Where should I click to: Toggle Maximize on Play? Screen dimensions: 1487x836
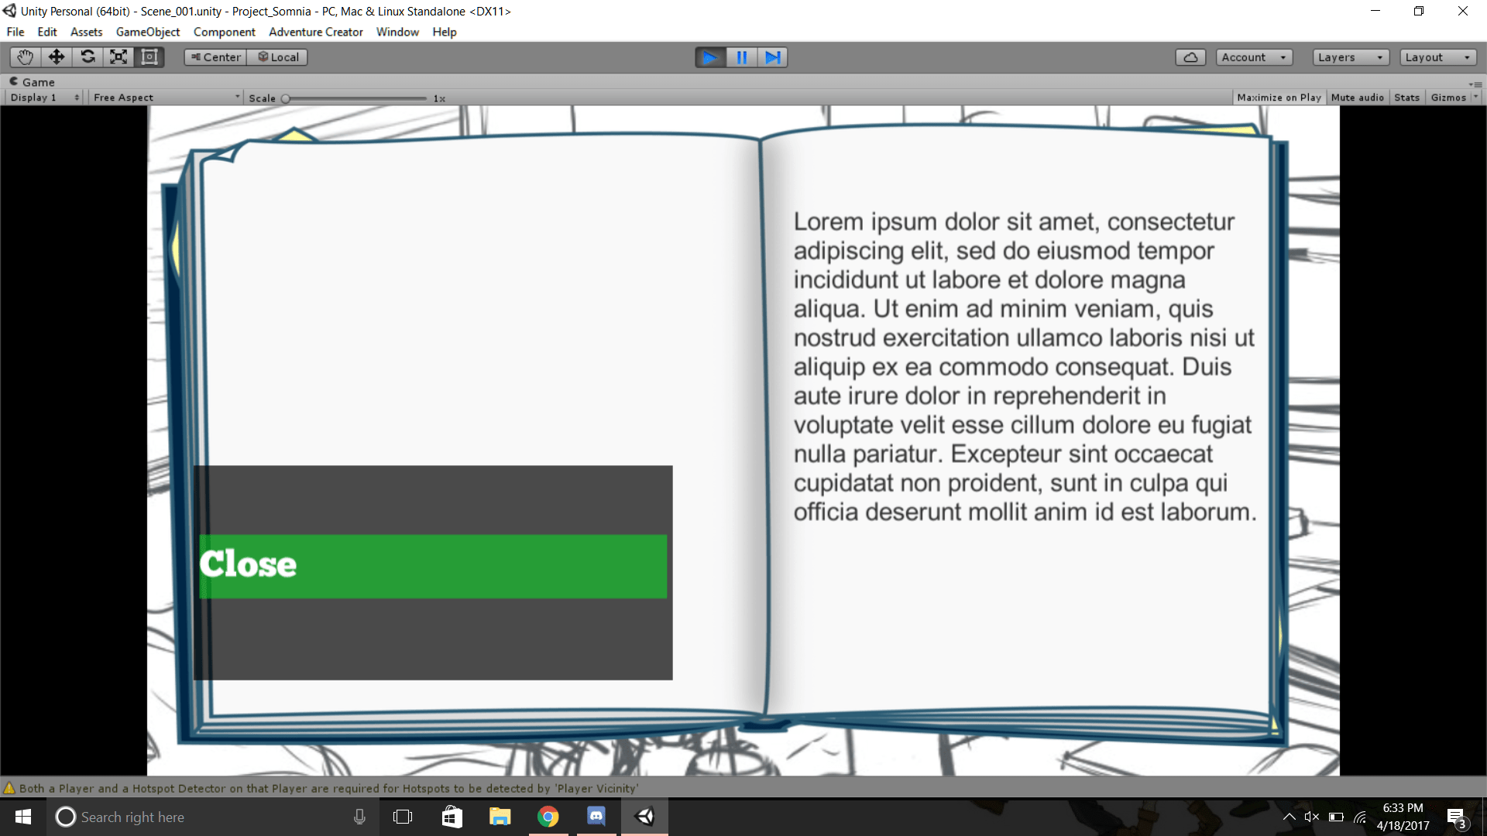(1279, 98)
